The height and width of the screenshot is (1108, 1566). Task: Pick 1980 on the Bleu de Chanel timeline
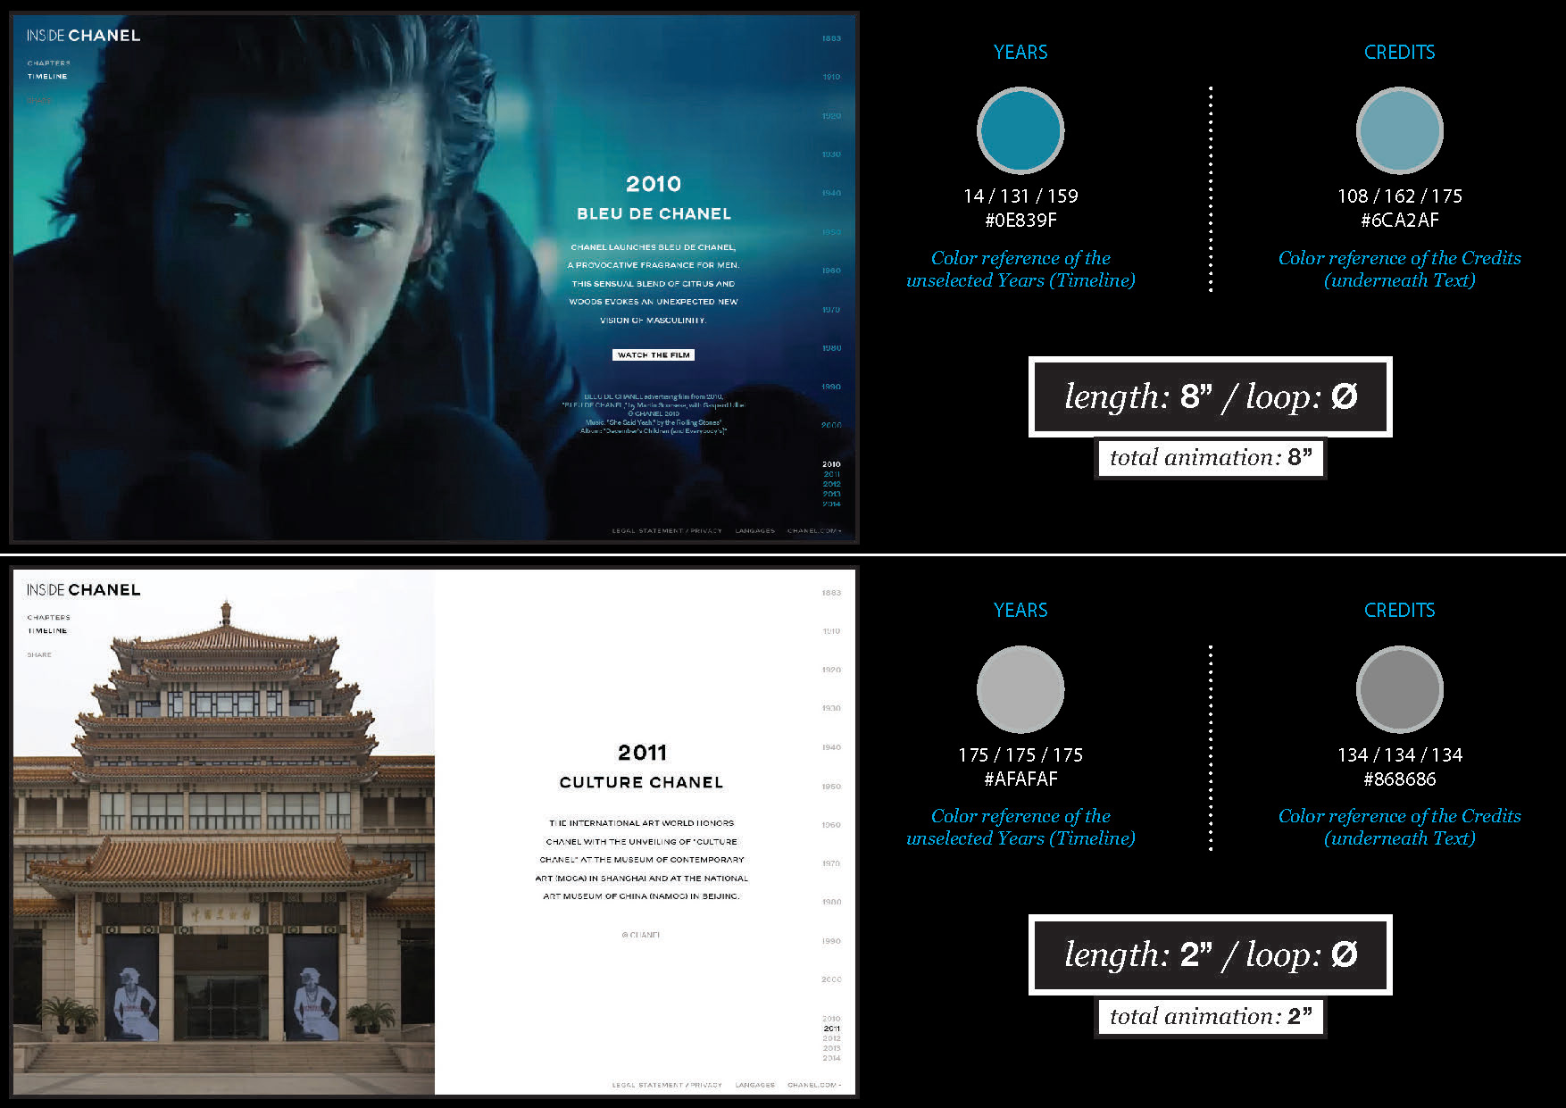point(831,348)
